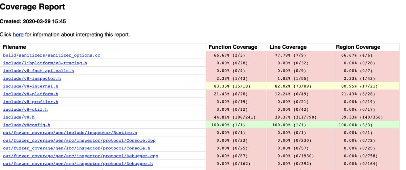This screenshot has height=170, width=406.
Task: Open inspector/Runtime.h generated file link
Action: tap(70, 133)
